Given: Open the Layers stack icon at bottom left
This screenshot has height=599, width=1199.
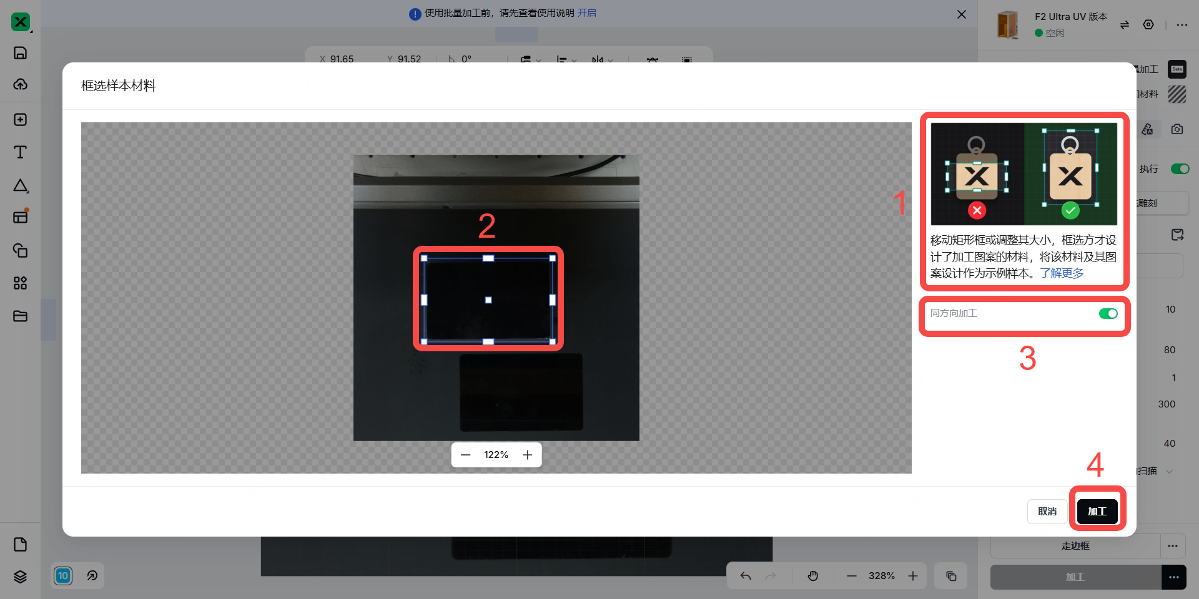Looking at the screenshot, I should (x=20, y=577).
